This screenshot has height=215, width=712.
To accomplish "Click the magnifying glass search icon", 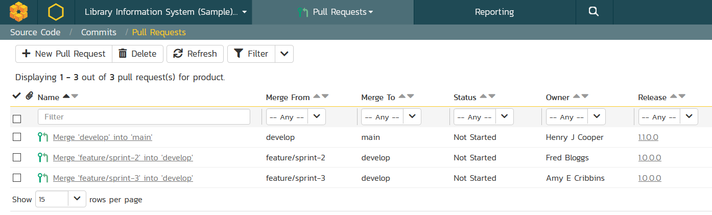I will click(x=594, y=12).
